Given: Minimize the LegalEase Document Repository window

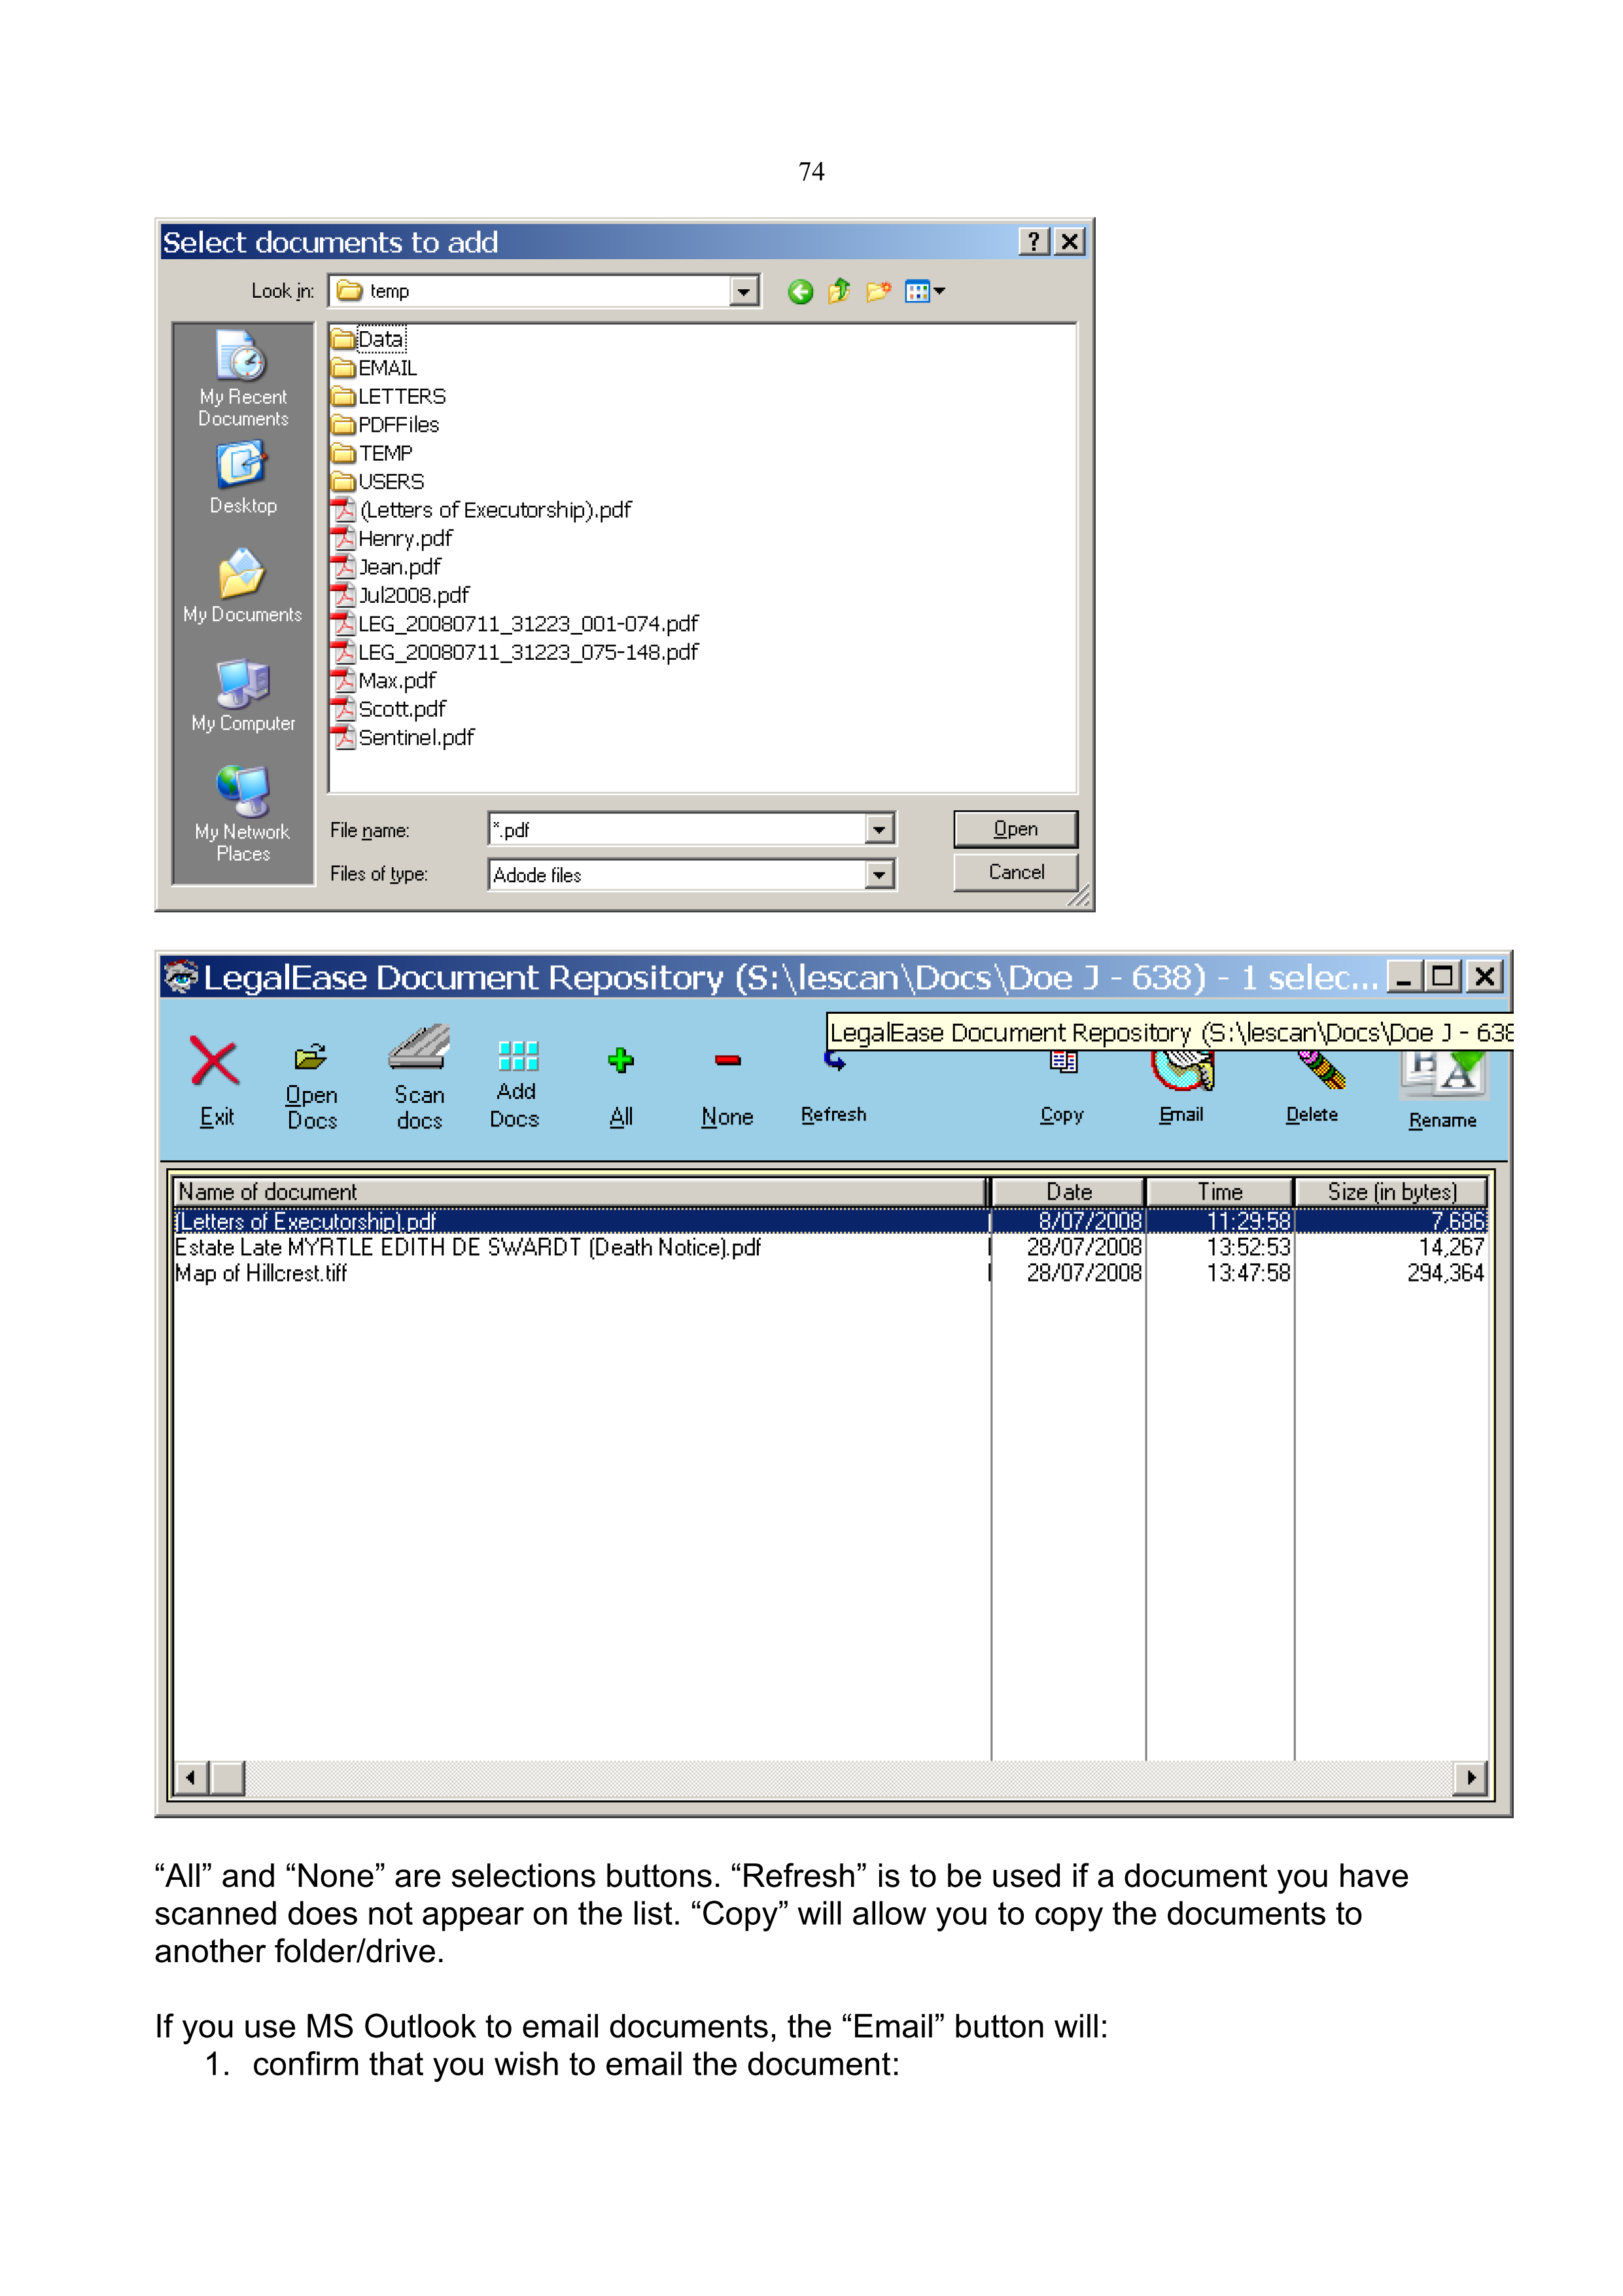Looking at the screenshot, I should click(1404, 977).
